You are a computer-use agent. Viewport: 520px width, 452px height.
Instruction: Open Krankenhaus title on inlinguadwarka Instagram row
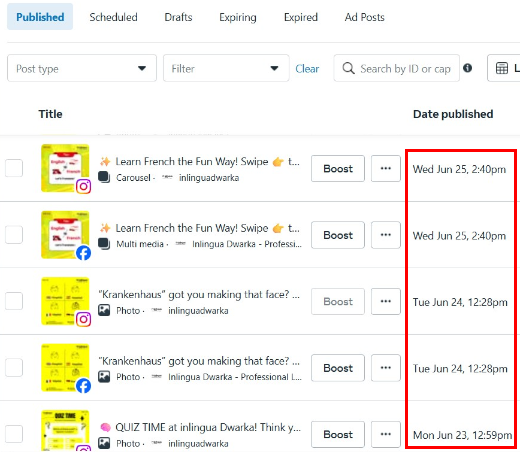coord(199,295)
